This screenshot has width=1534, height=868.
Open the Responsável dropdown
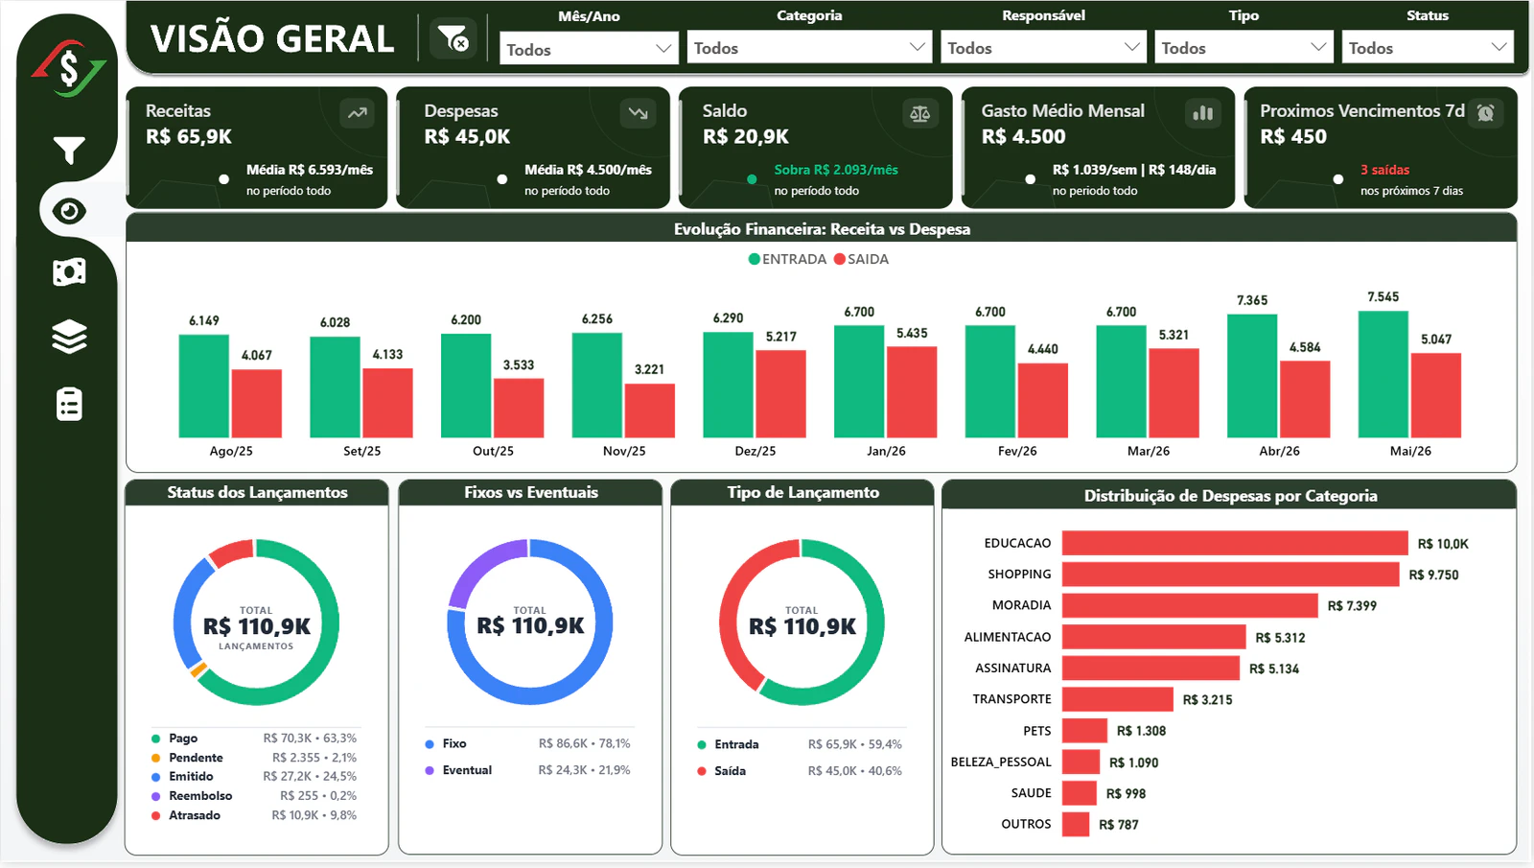click(1043, 48)
